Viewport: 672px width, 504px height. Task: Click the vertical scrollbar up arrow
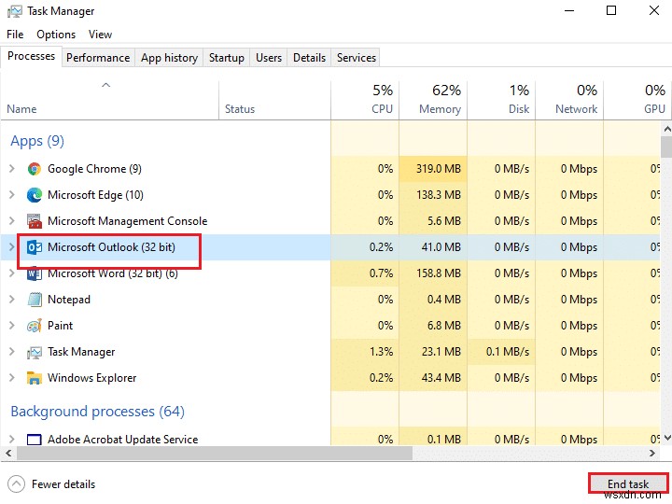click(666, 129)
